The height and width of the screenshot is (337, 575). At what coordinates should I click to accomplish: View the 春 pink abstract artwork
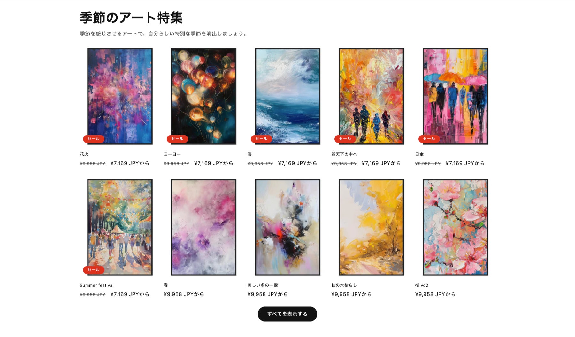pos(203,227)
